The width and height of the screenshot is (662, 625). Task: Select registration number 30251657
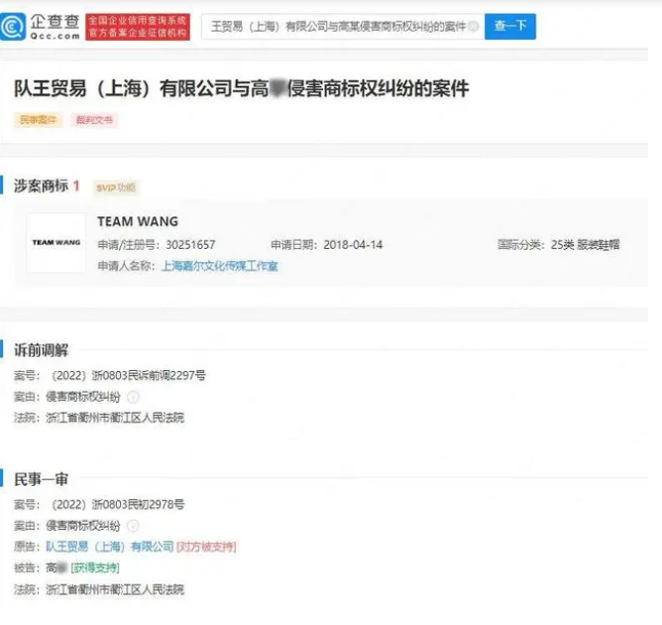[190, 245]
